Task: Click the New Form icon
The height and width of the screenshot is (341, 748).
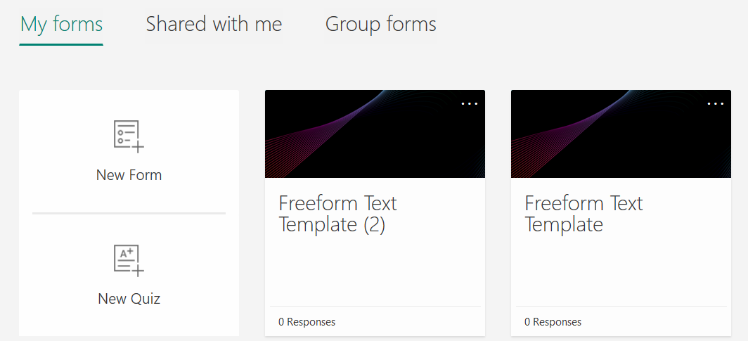Action: 129,136
